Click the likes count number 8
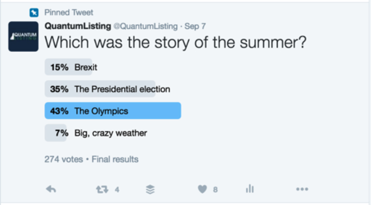The height and width of the screenshot is (205, 371). point(215,189)
